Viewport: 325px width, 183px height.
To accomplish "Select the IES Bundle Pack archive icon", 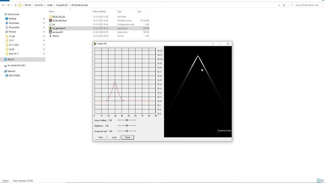I will (50, 20).
